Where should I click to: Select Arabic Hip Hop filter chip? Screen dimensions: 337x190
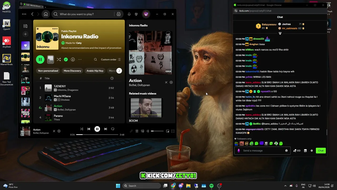coord(95,71)
